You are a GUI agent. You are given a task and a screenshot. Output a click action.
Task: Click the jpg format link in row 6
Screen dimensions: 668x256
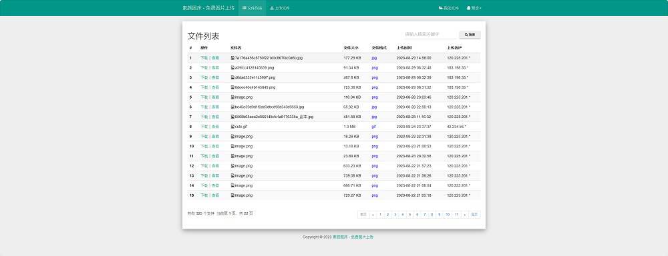374,107
